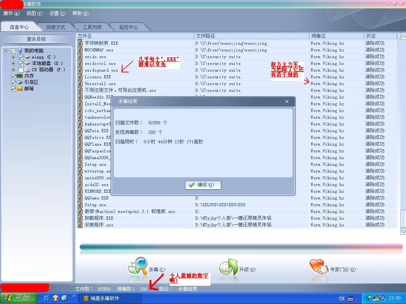Click the CH language indicator
406x304 pixels.
(x=342, y=298)
